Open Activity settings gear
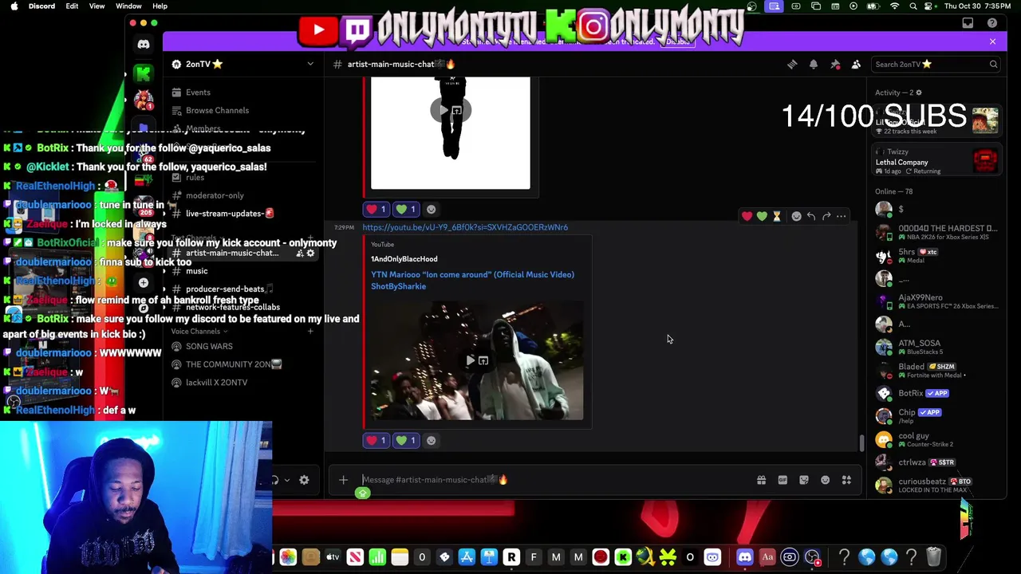The height and width of the screenshot is (574, 1021). pos(919,92)
